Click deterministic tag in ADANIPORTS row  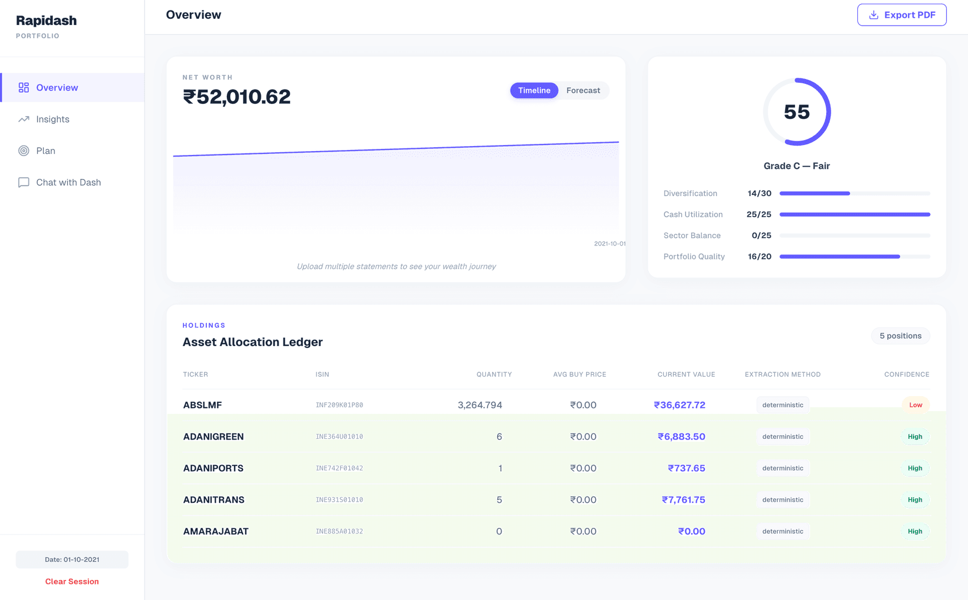click(783, 469)
